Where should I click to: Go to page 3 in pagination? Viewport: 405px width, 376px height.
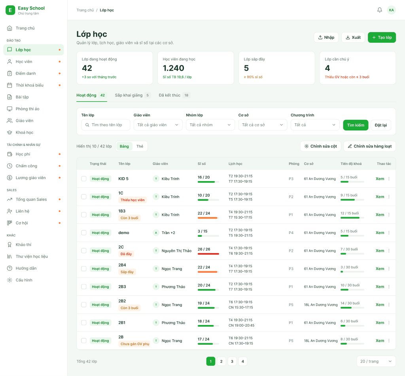(232, 361)
